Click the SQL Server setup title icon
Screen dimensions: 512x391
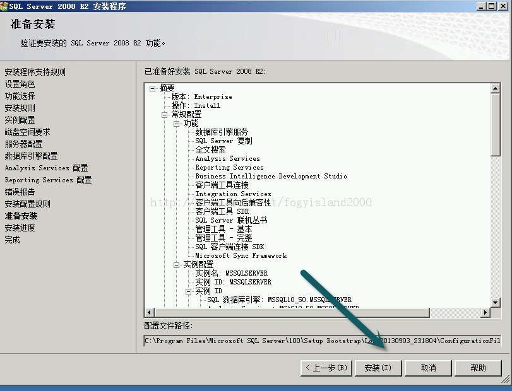pos(4,6)
